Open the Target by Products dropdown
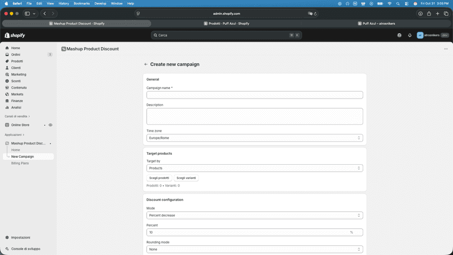 [x=254, y=168]
